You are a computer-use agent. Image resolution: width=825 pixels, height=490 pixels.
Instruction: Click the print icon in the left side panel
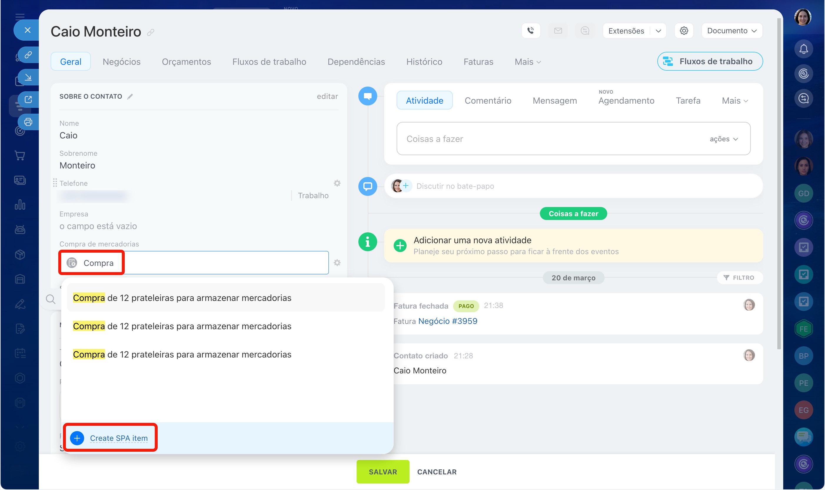pyautogui.click(x=28, y=122)
